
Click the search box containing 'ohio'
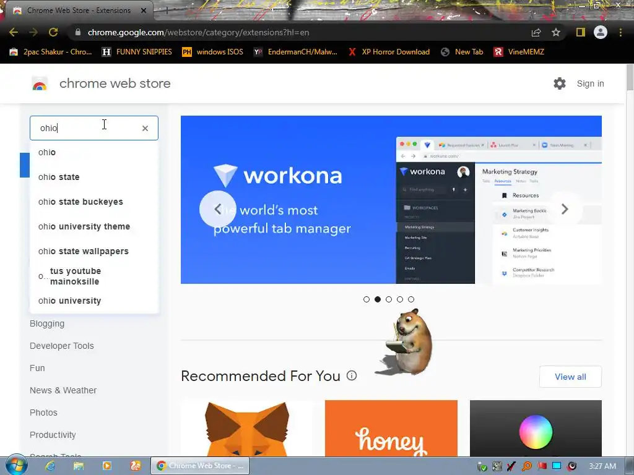94,128
